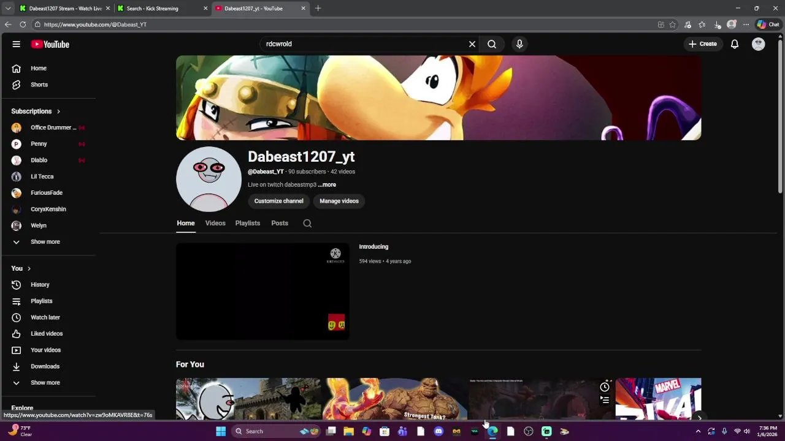Click the Create button
Image resolution: width=785 pixels, height=441 pixels.
[703, 44]
